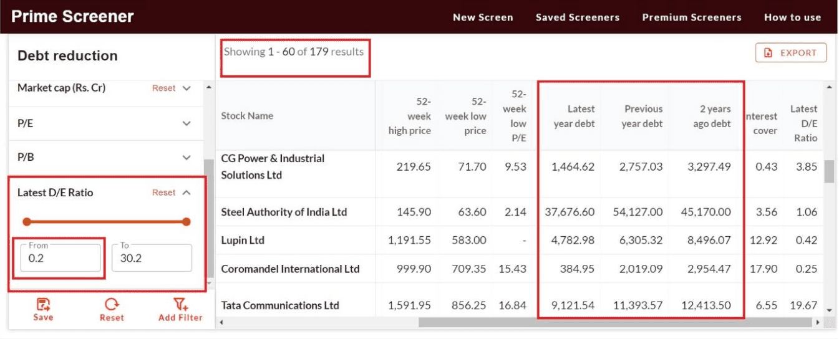Sort by 52-week low price header
Viewport: 839px width, 339px height.
(466, 116)
